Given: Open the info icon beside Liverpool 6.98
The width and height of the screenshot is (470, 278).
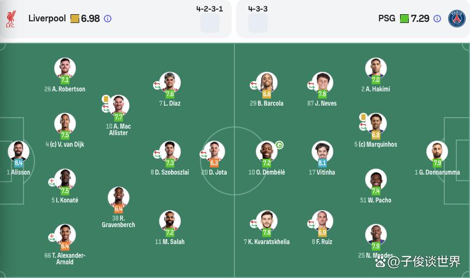Looking at the screenshot, I should click(108, 19).
